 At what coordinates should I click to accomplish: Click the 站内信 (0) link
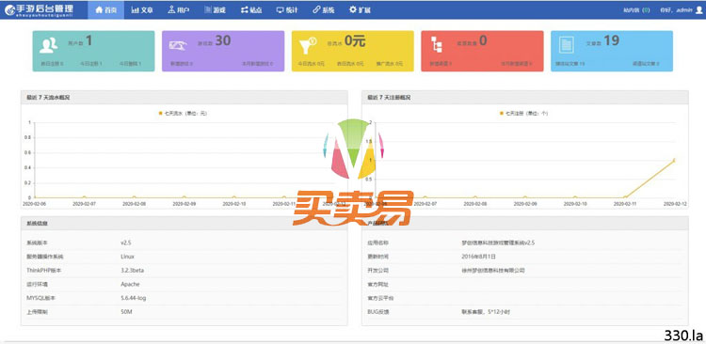(636, 10)
